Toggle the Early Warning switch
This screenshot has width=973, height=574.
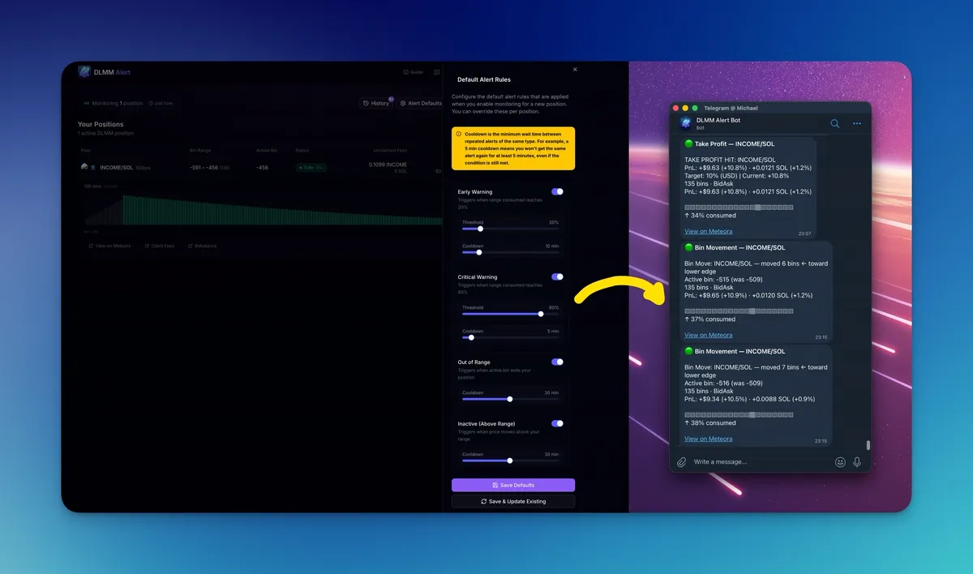tap(557, 191)
